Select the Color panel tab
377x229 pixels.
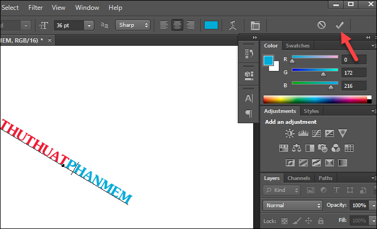pyautogui.click(x=271, y=46)
